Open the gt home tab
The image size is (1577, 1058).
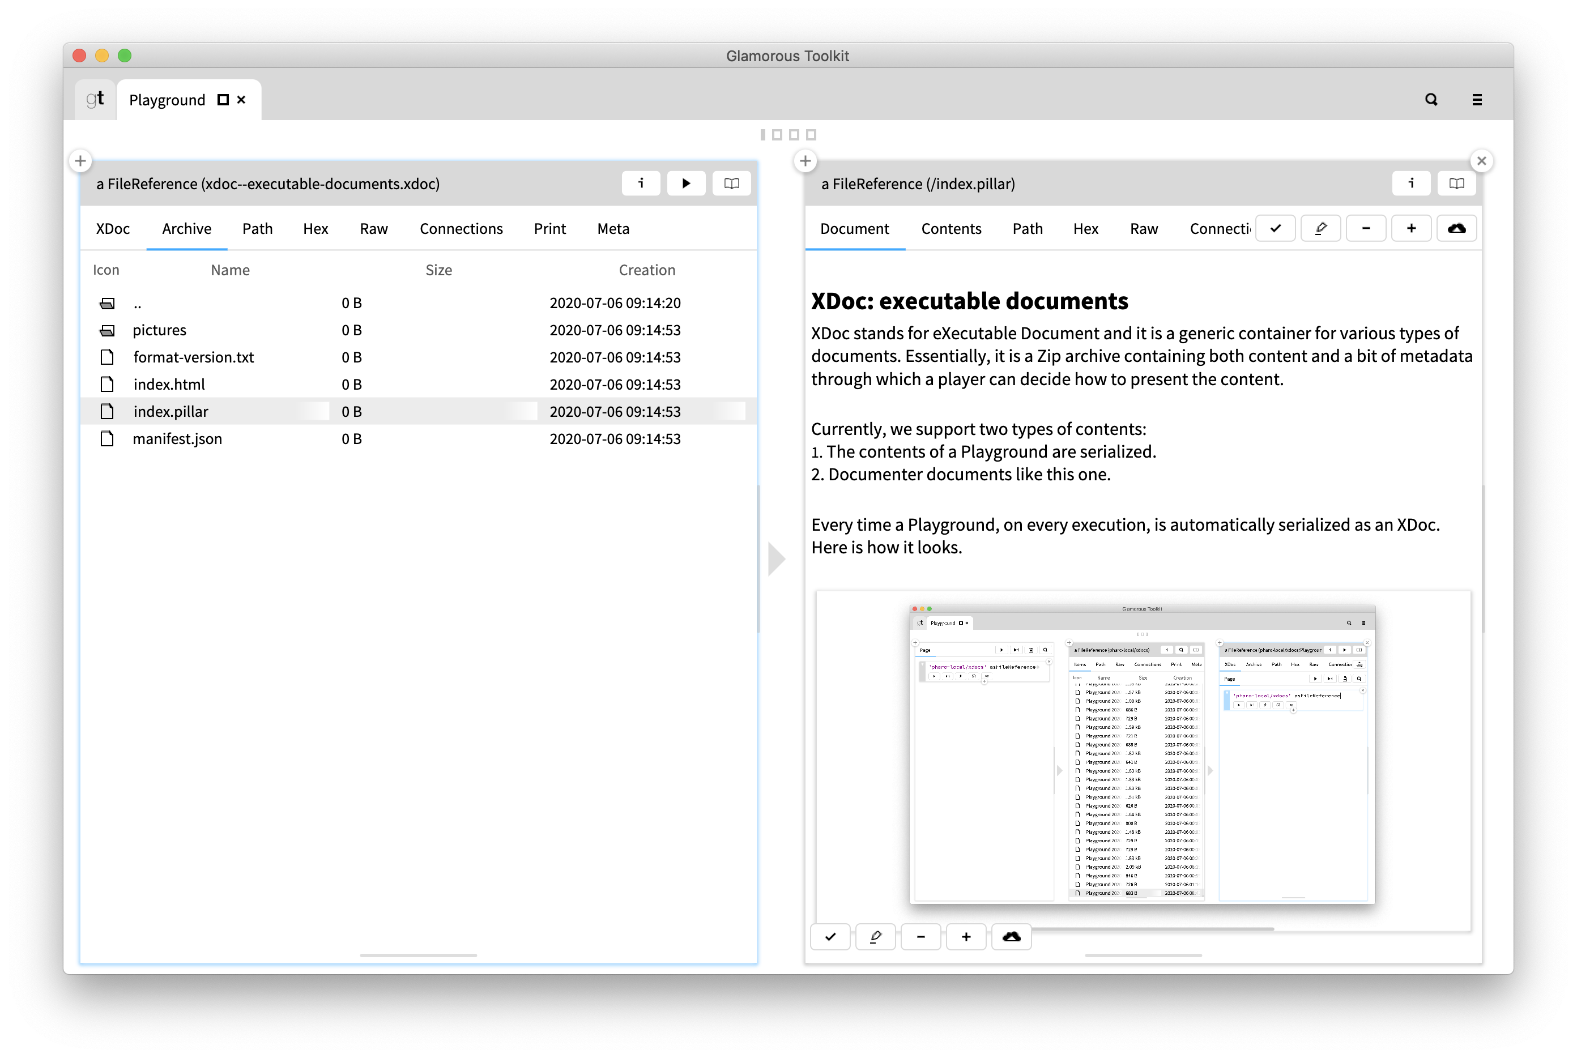point(95,99)
